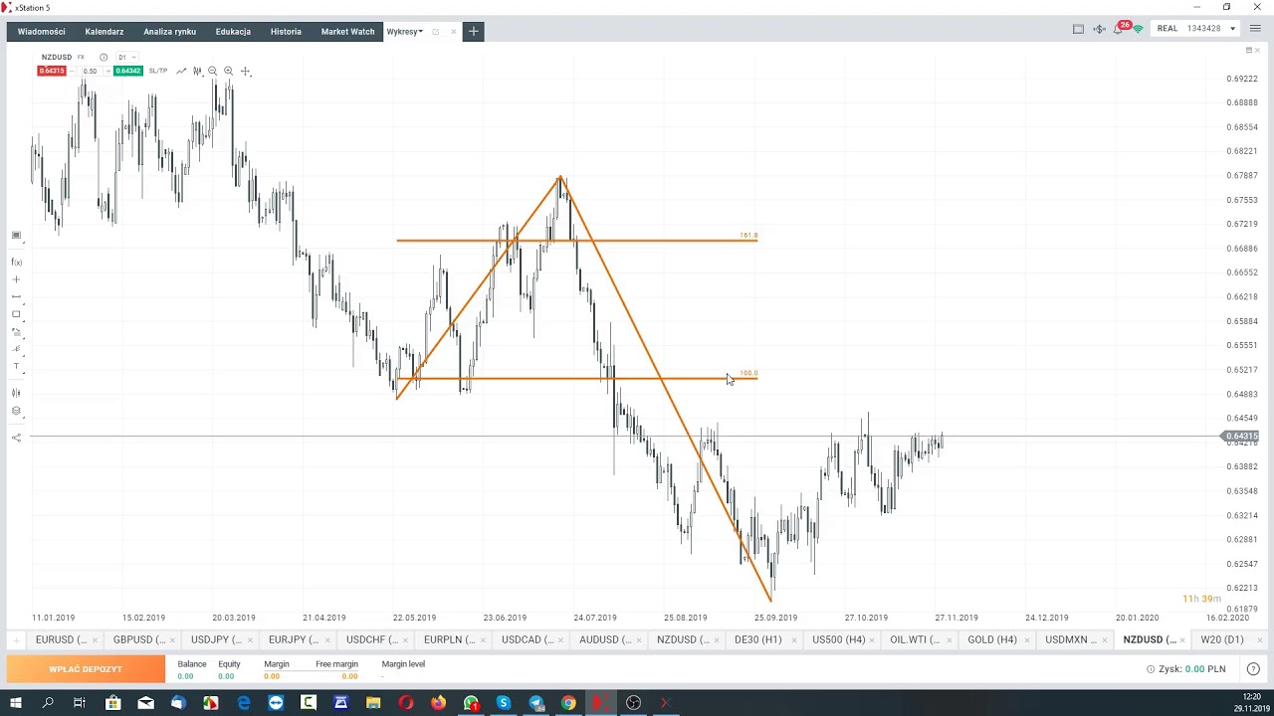Select the rectangle shape tool
The image size is (1274, 716).
point(16,314)
